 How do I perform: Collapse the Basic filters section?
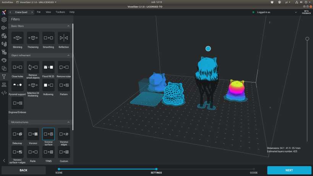click(x=68, y=26)
